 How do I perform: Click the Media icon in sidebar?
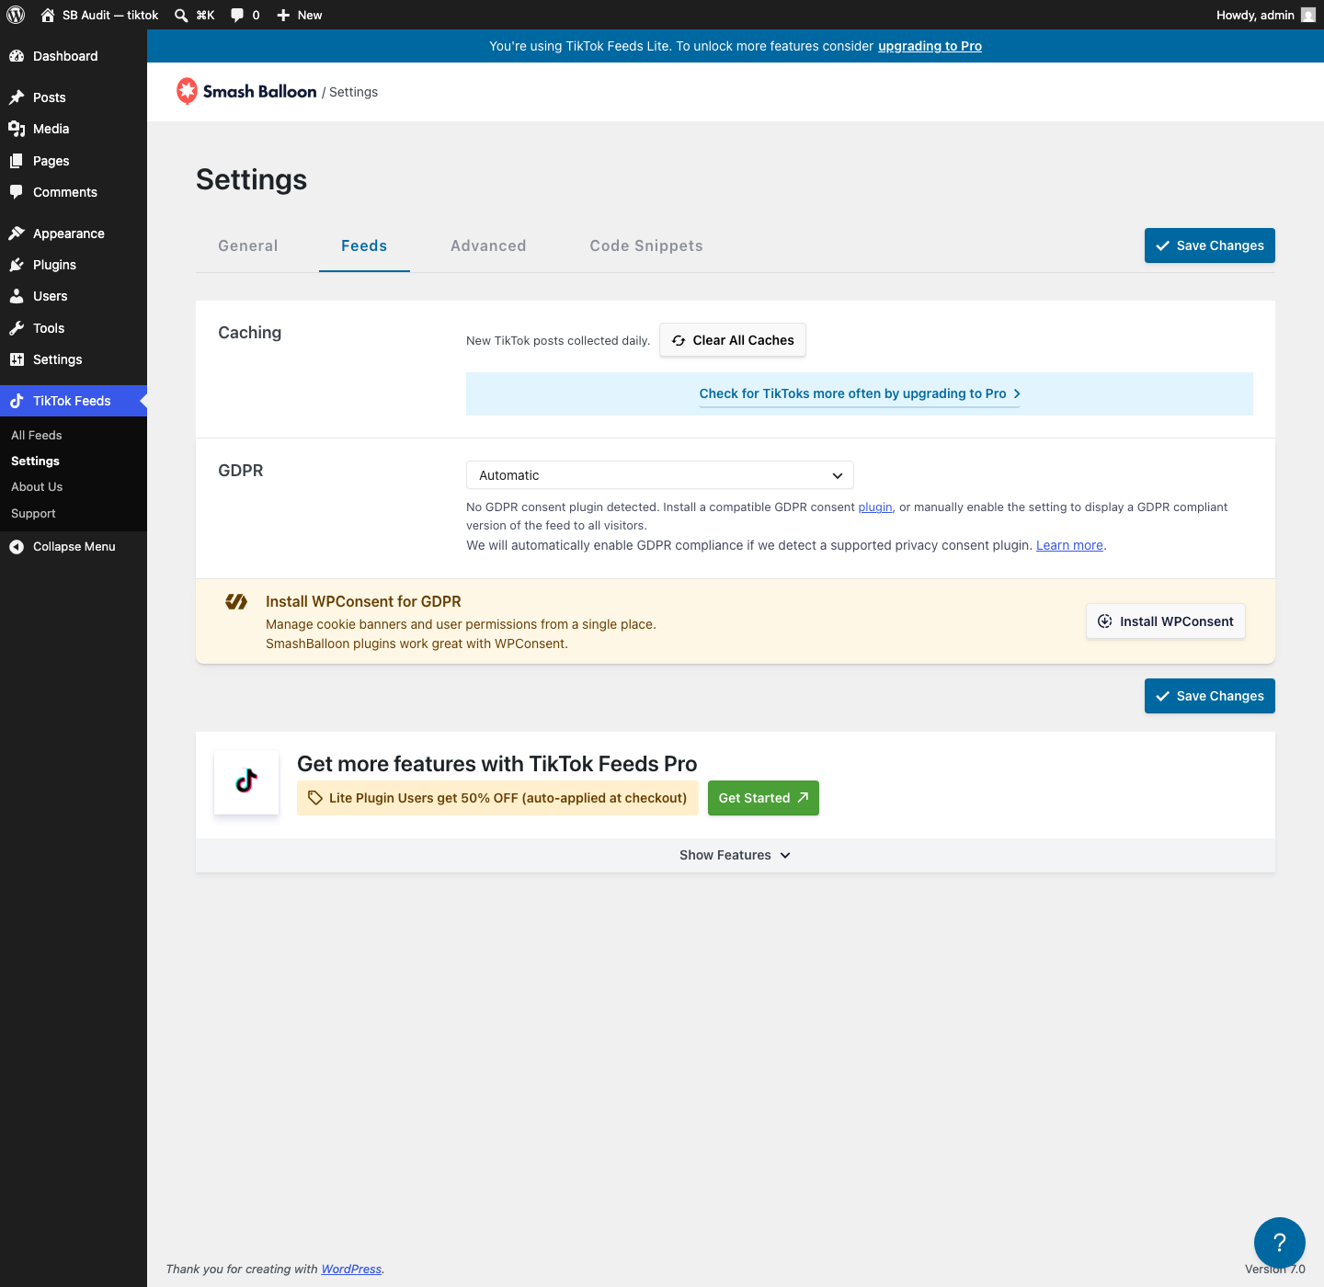pyautogui.click(x=17, y=129)
